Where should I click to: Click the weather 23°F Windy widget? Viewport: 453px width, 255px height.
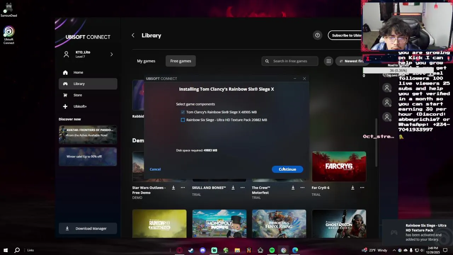[x=375, y=250]
